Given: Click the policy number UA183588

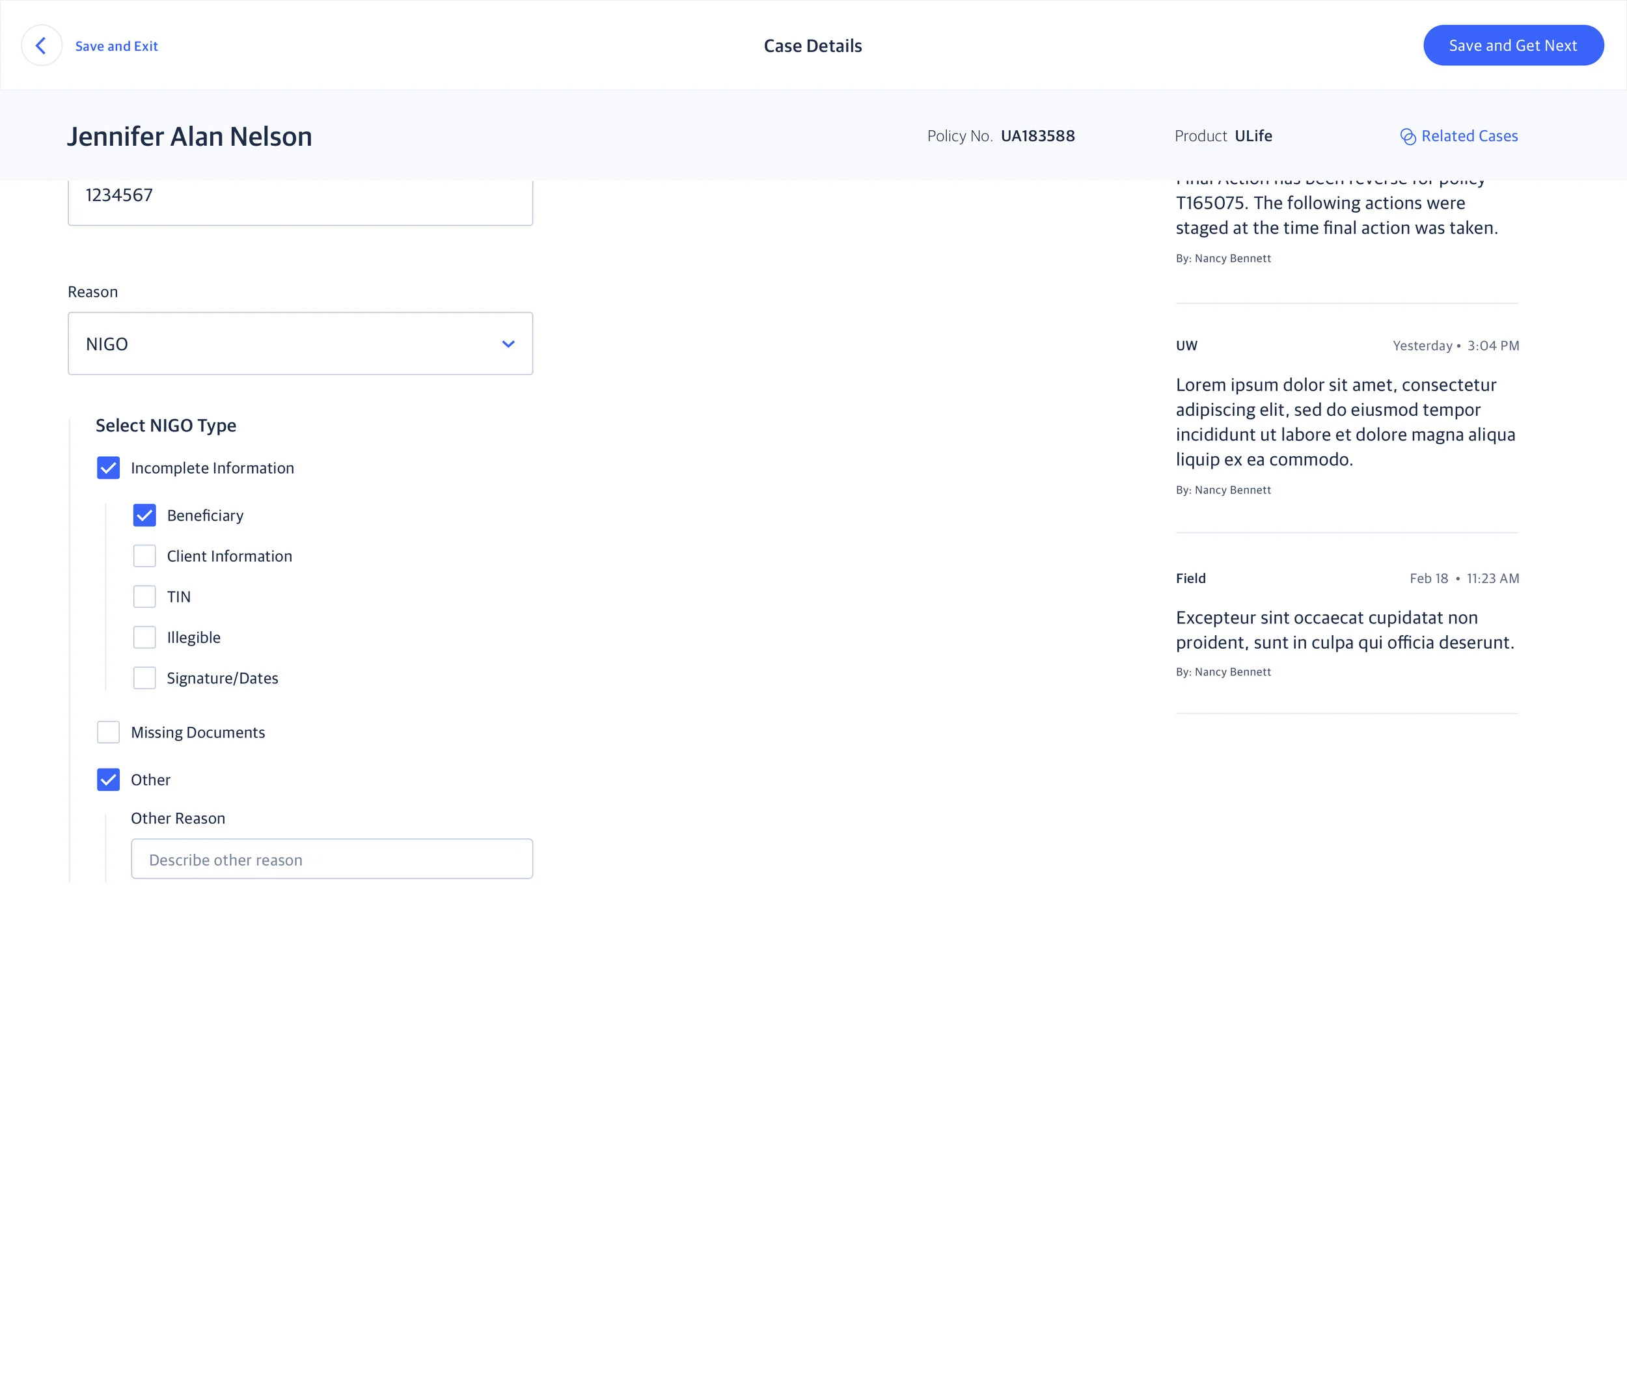Looking at the screenshot, I should 1037,137.
